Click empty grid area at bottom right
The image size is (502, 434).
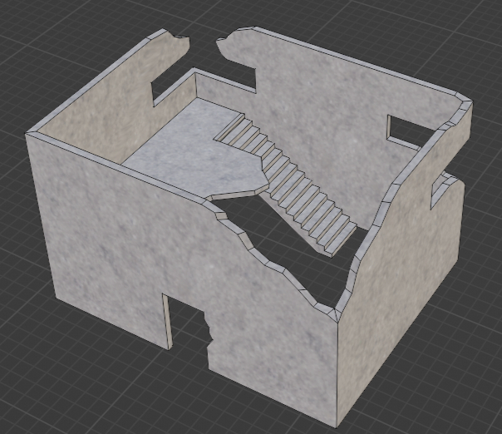click(465, 391)
